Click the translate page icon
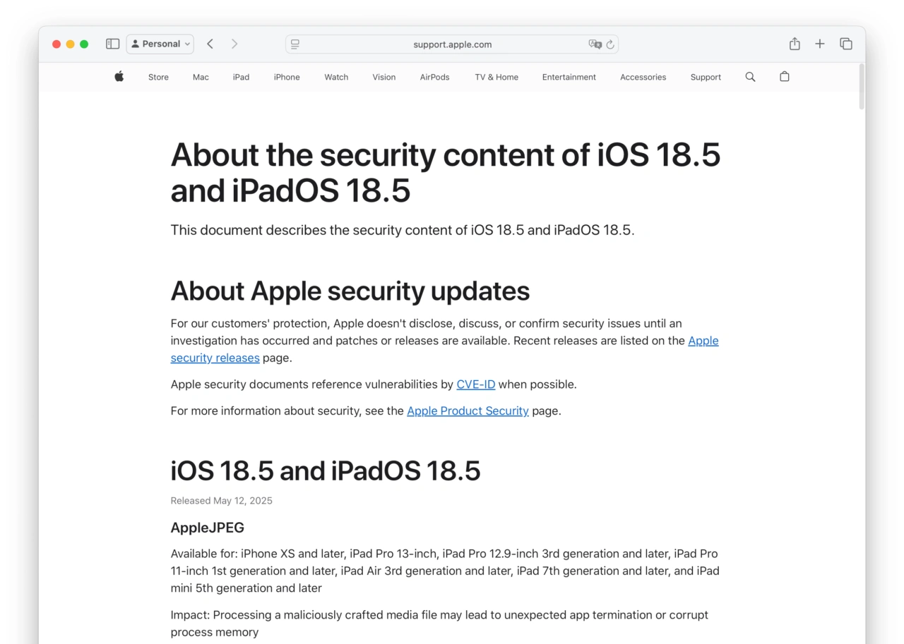This screenshot has width=904, height=644. point(595,44)
